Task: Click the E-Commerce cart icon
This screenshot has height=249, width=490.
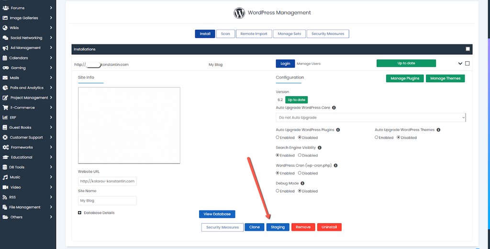Action: pos(5,108)
